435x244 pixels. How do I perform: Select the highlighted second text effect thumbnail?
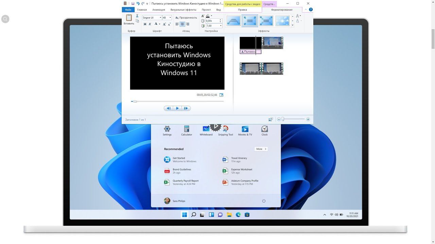click(x=250, y=21)
